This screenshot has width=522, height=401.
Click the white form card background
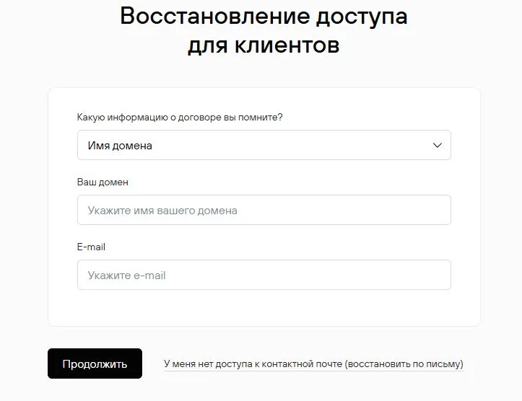[264, 310]
